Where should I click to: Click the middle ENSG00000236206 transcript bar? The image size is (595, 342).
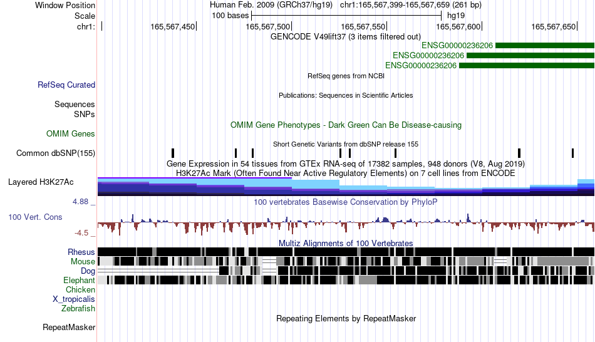tap(530, 55)
